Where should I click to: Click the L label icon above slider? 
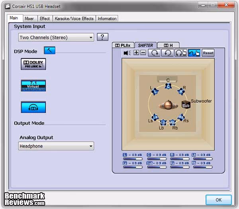coord(125,155)
